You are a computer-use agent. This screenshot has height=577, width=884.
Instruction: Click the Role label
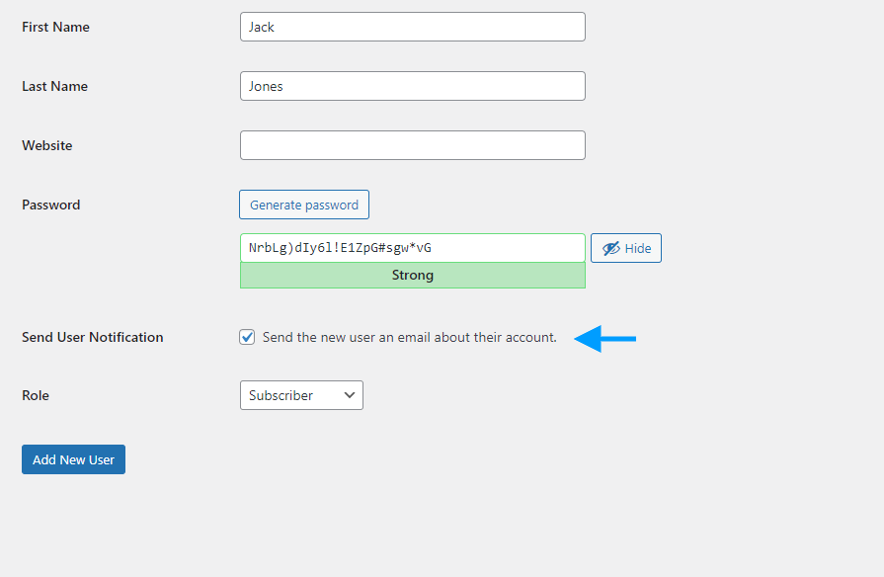coord(36,395)
